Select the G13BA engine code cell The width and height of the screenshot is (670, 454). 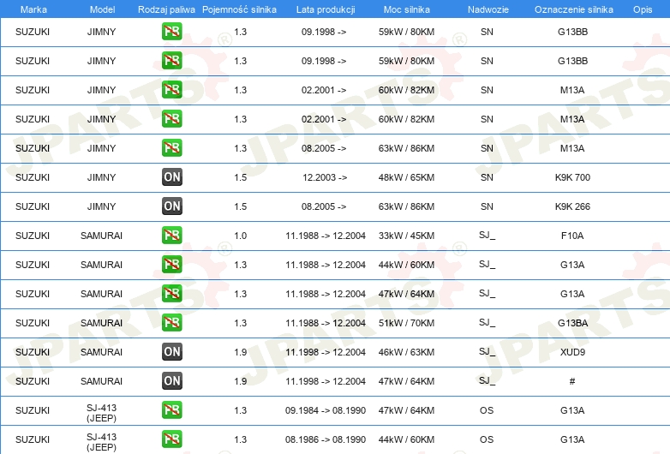click(572, 323)
